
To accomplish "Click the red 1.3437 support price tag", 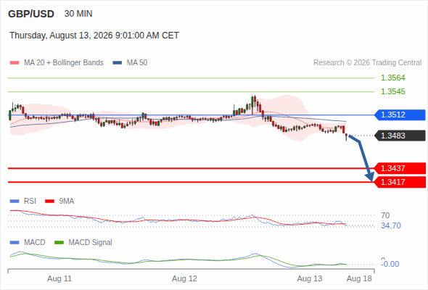I will pos(400,168).
